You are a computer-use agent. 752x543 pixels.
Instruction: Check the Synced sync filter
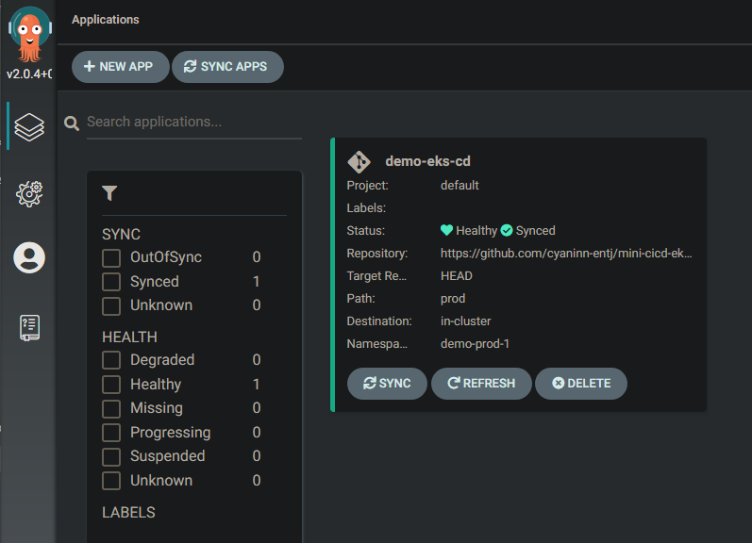pyautogui.click(x=111, y=282)
